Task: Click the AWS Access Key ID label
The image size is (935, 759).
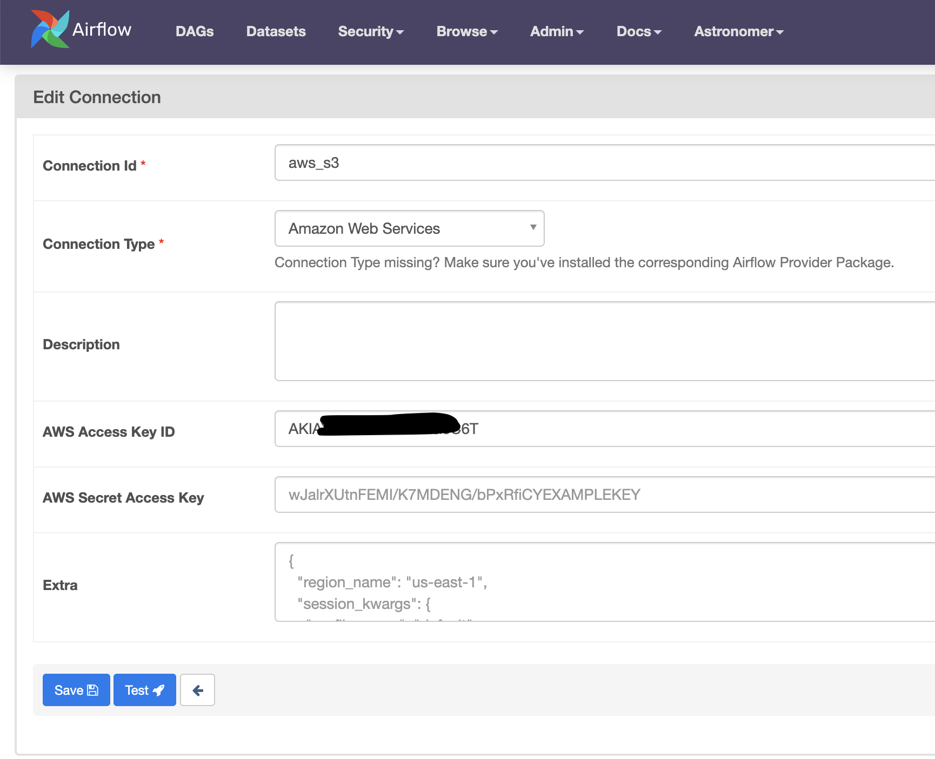Action: pos(109,432)
